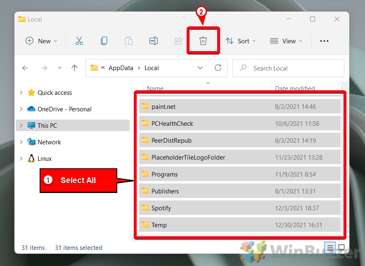365x266 pixels.
Task: Click the Paste icon in the toolbar
Action: point(128,41)
